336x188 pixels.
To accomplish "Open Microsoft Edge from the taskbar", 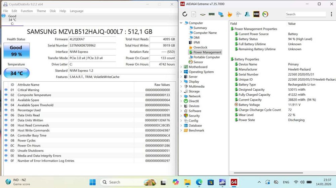I will pyautogui.click(x=199, y=182).
